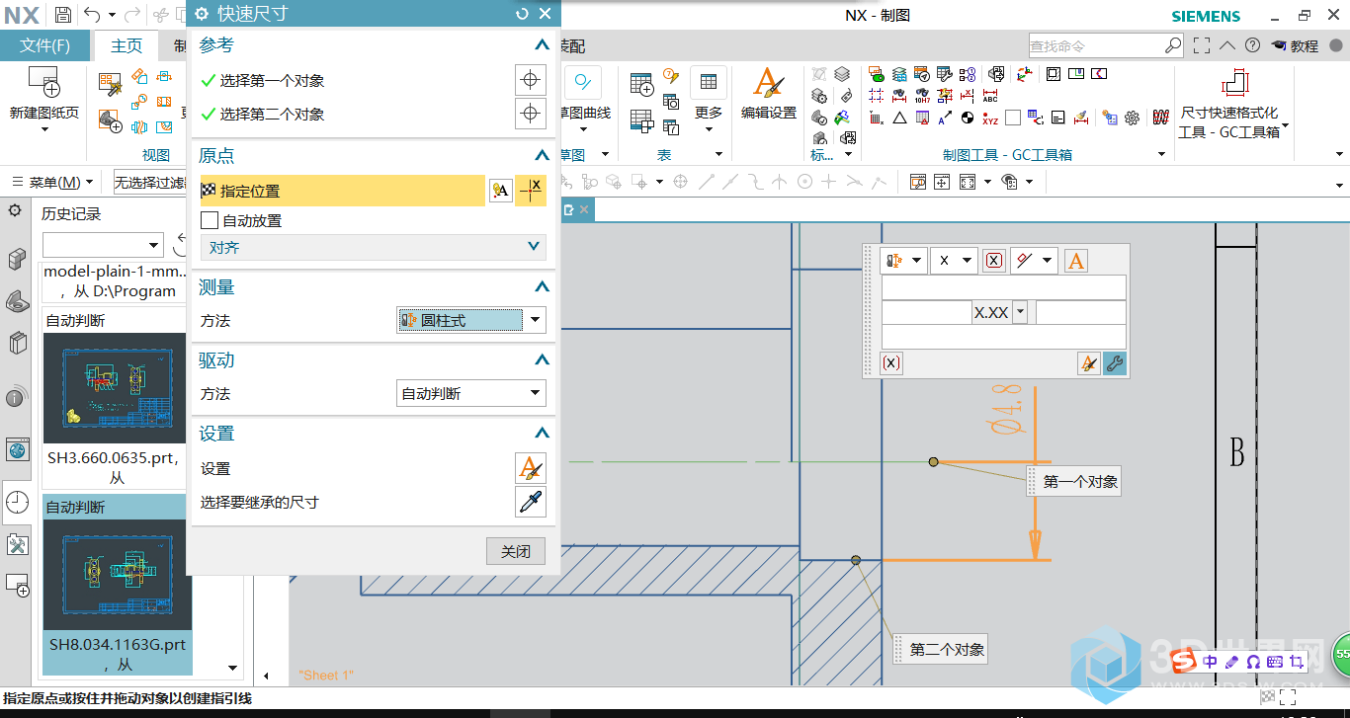Toggle the bottom-left (X) button in floating toolbar
The image size is (1350, 718).
coord(891,363)
